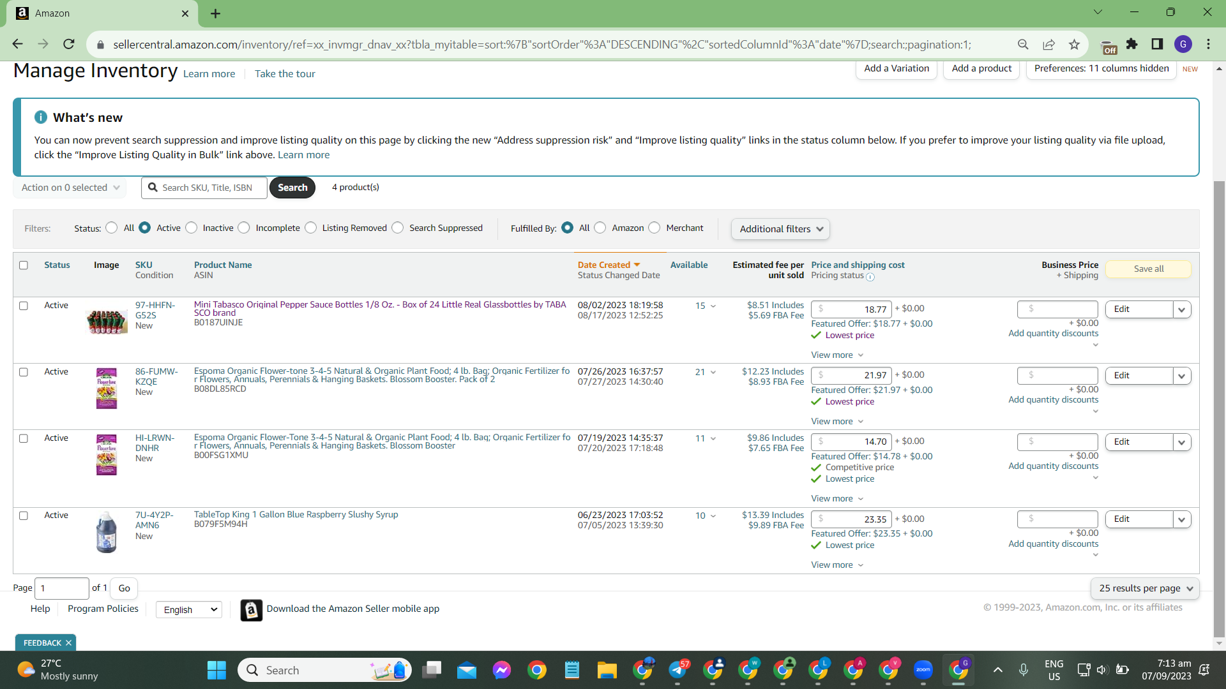Open the browser extensions puzzle icon
The image size is (1226, 689).
point(1132,44)
